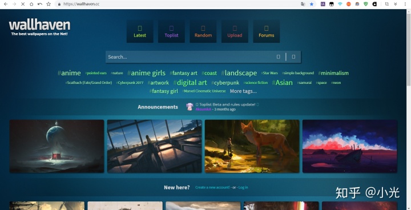Open the Random wallpapers tab
Screen dimensions: 411x210
pyautogui.click(x=203, y=31)
